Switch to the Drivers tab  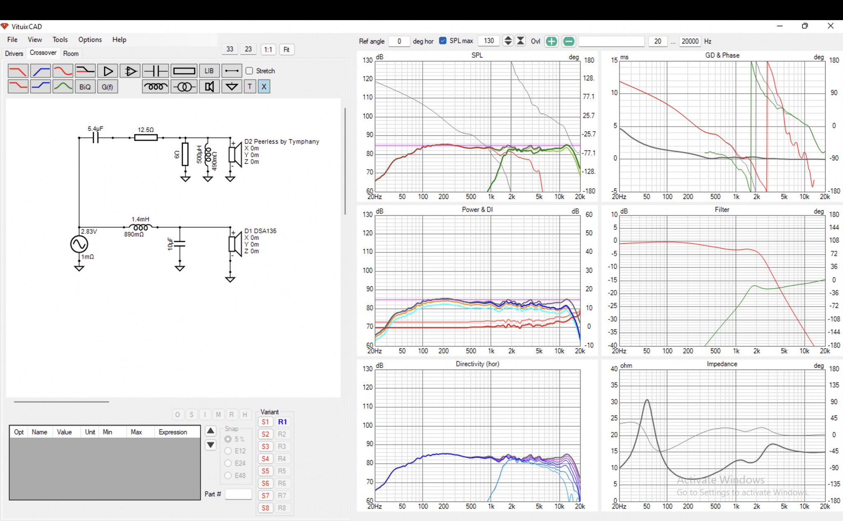pyautogui.click(x=14, y=53)
